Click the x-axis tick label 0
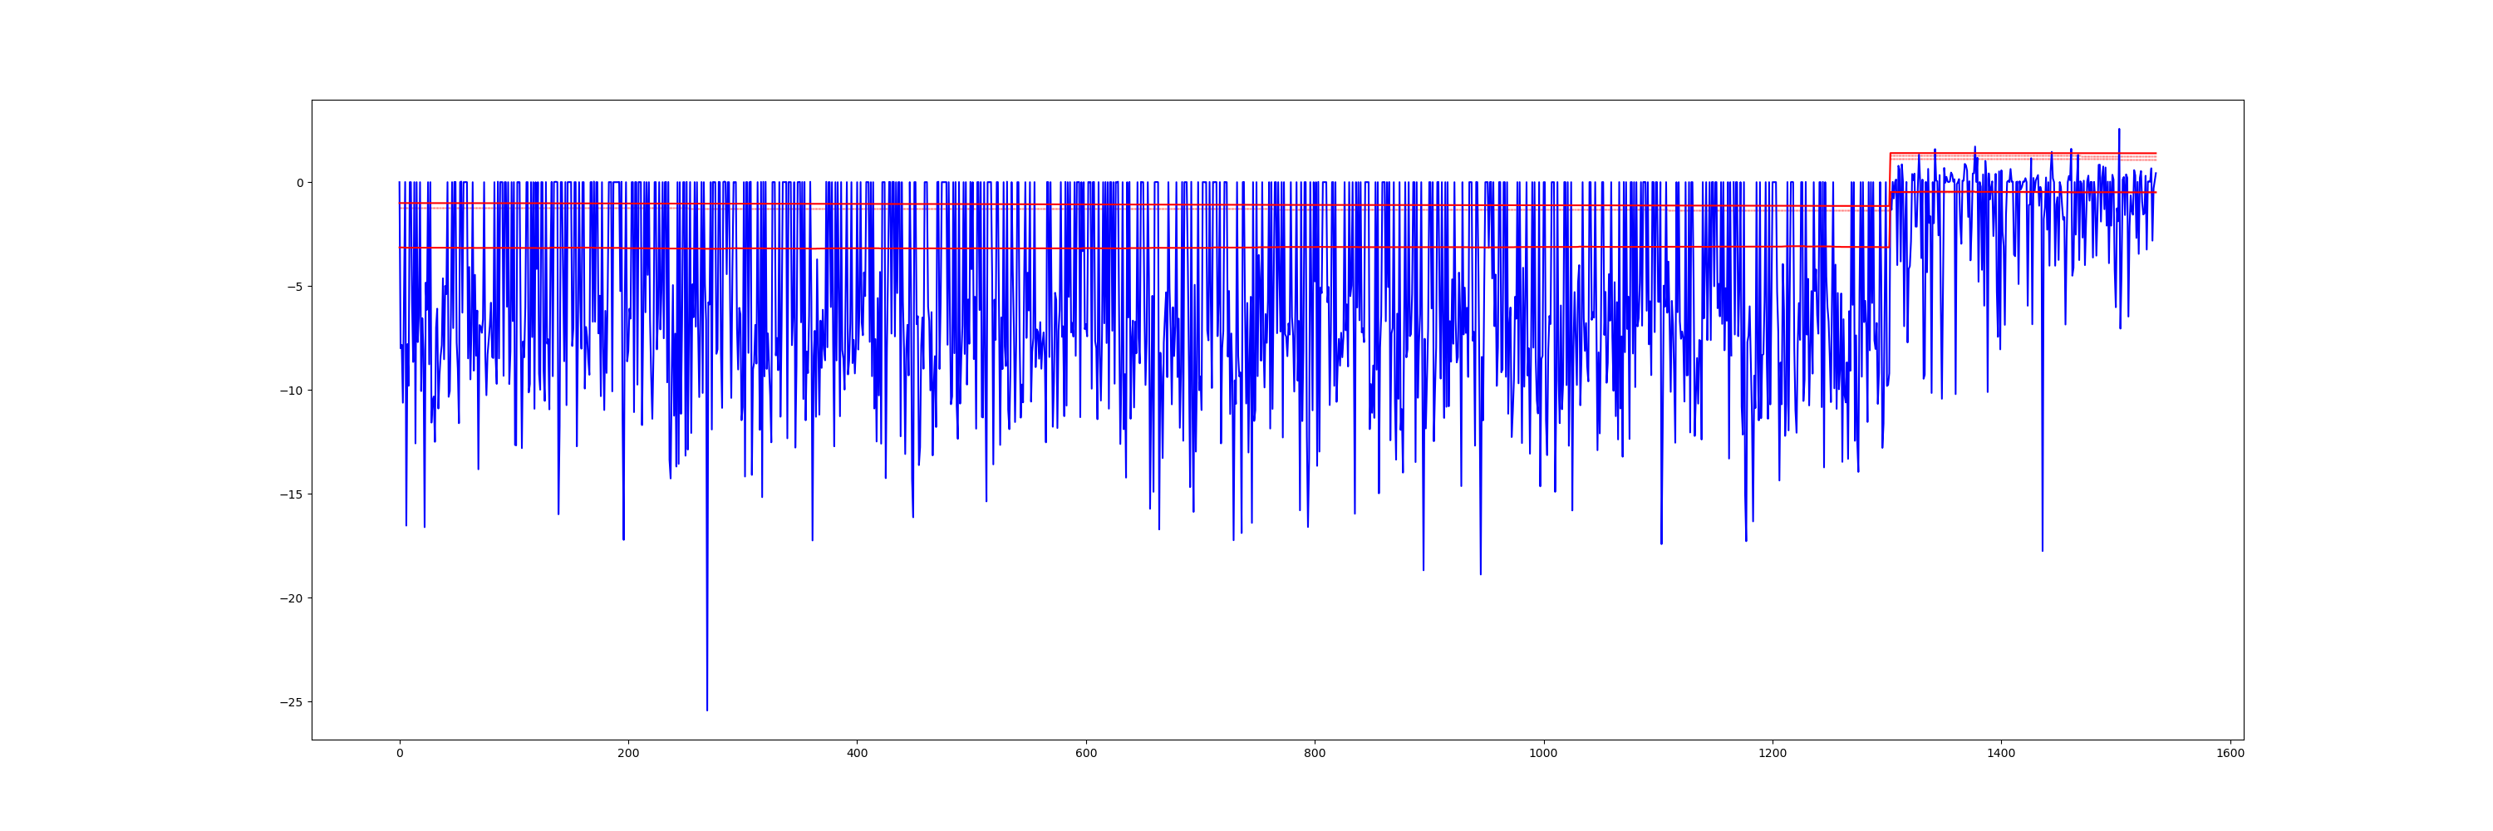This screenshot has height=831, width=2493. click(x=400, y=754)
